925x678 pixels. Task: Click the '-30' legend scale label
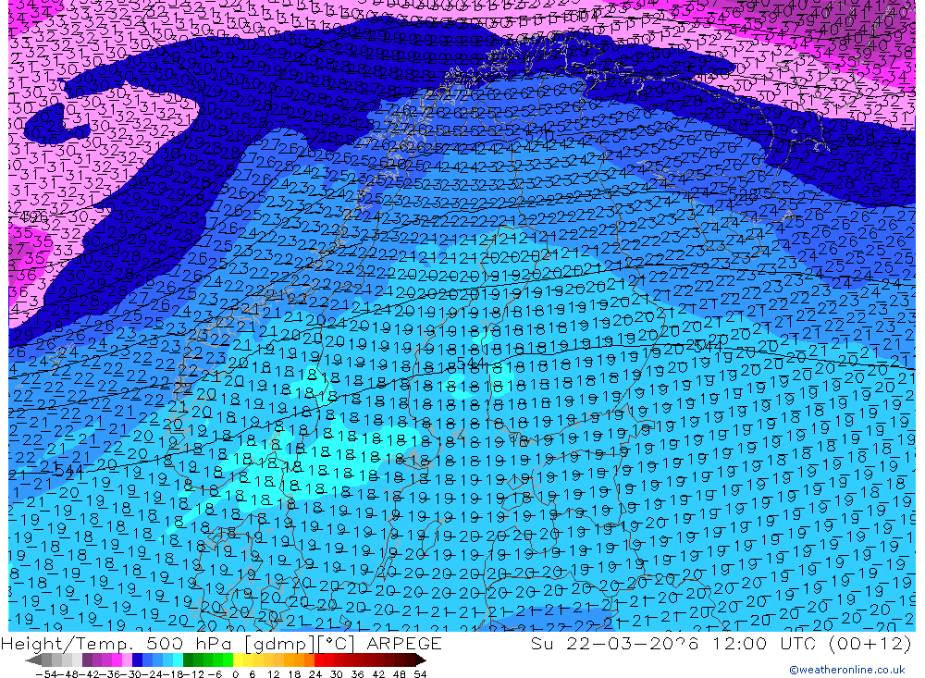[x=131, y=674]
